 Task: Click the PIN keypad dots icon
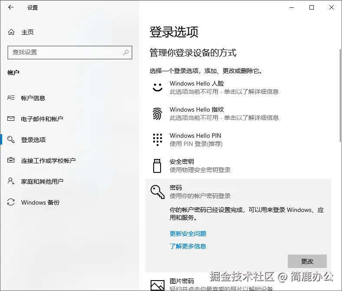[158, 140]
